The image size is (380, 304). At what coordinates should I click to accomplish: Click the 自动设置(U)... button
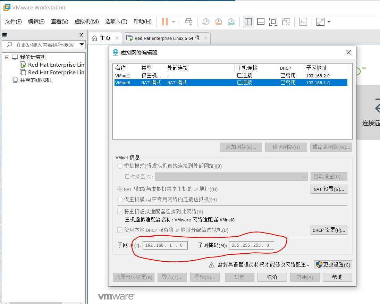tap(329, 177)
